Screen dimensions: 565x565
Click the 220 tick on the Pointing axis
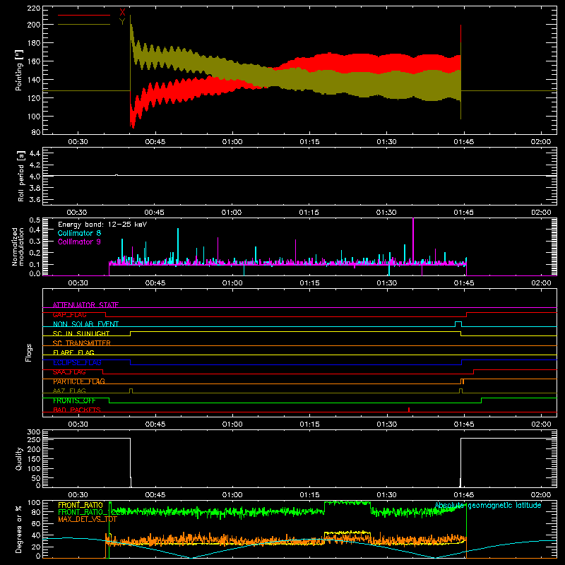pos(34,8)
